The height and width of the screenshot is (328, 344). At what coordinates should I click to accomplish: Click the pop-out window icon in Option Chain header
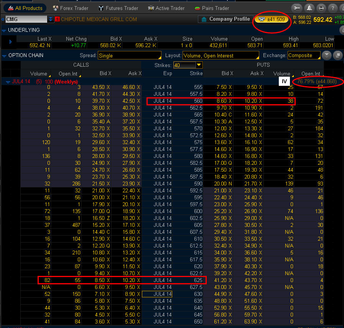click(x=337, y=55)
